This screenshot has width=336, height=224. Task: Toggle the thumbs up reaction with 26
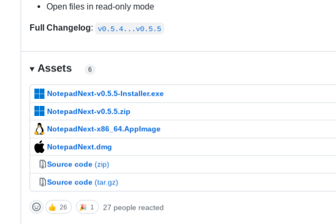coord(59,207)
